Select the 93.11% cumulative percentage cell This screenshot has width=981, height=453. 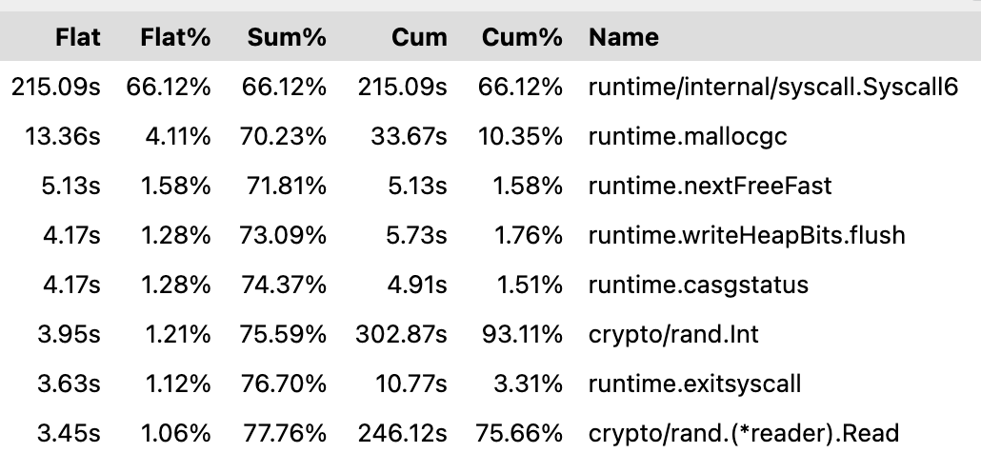[x=522, y=334]
